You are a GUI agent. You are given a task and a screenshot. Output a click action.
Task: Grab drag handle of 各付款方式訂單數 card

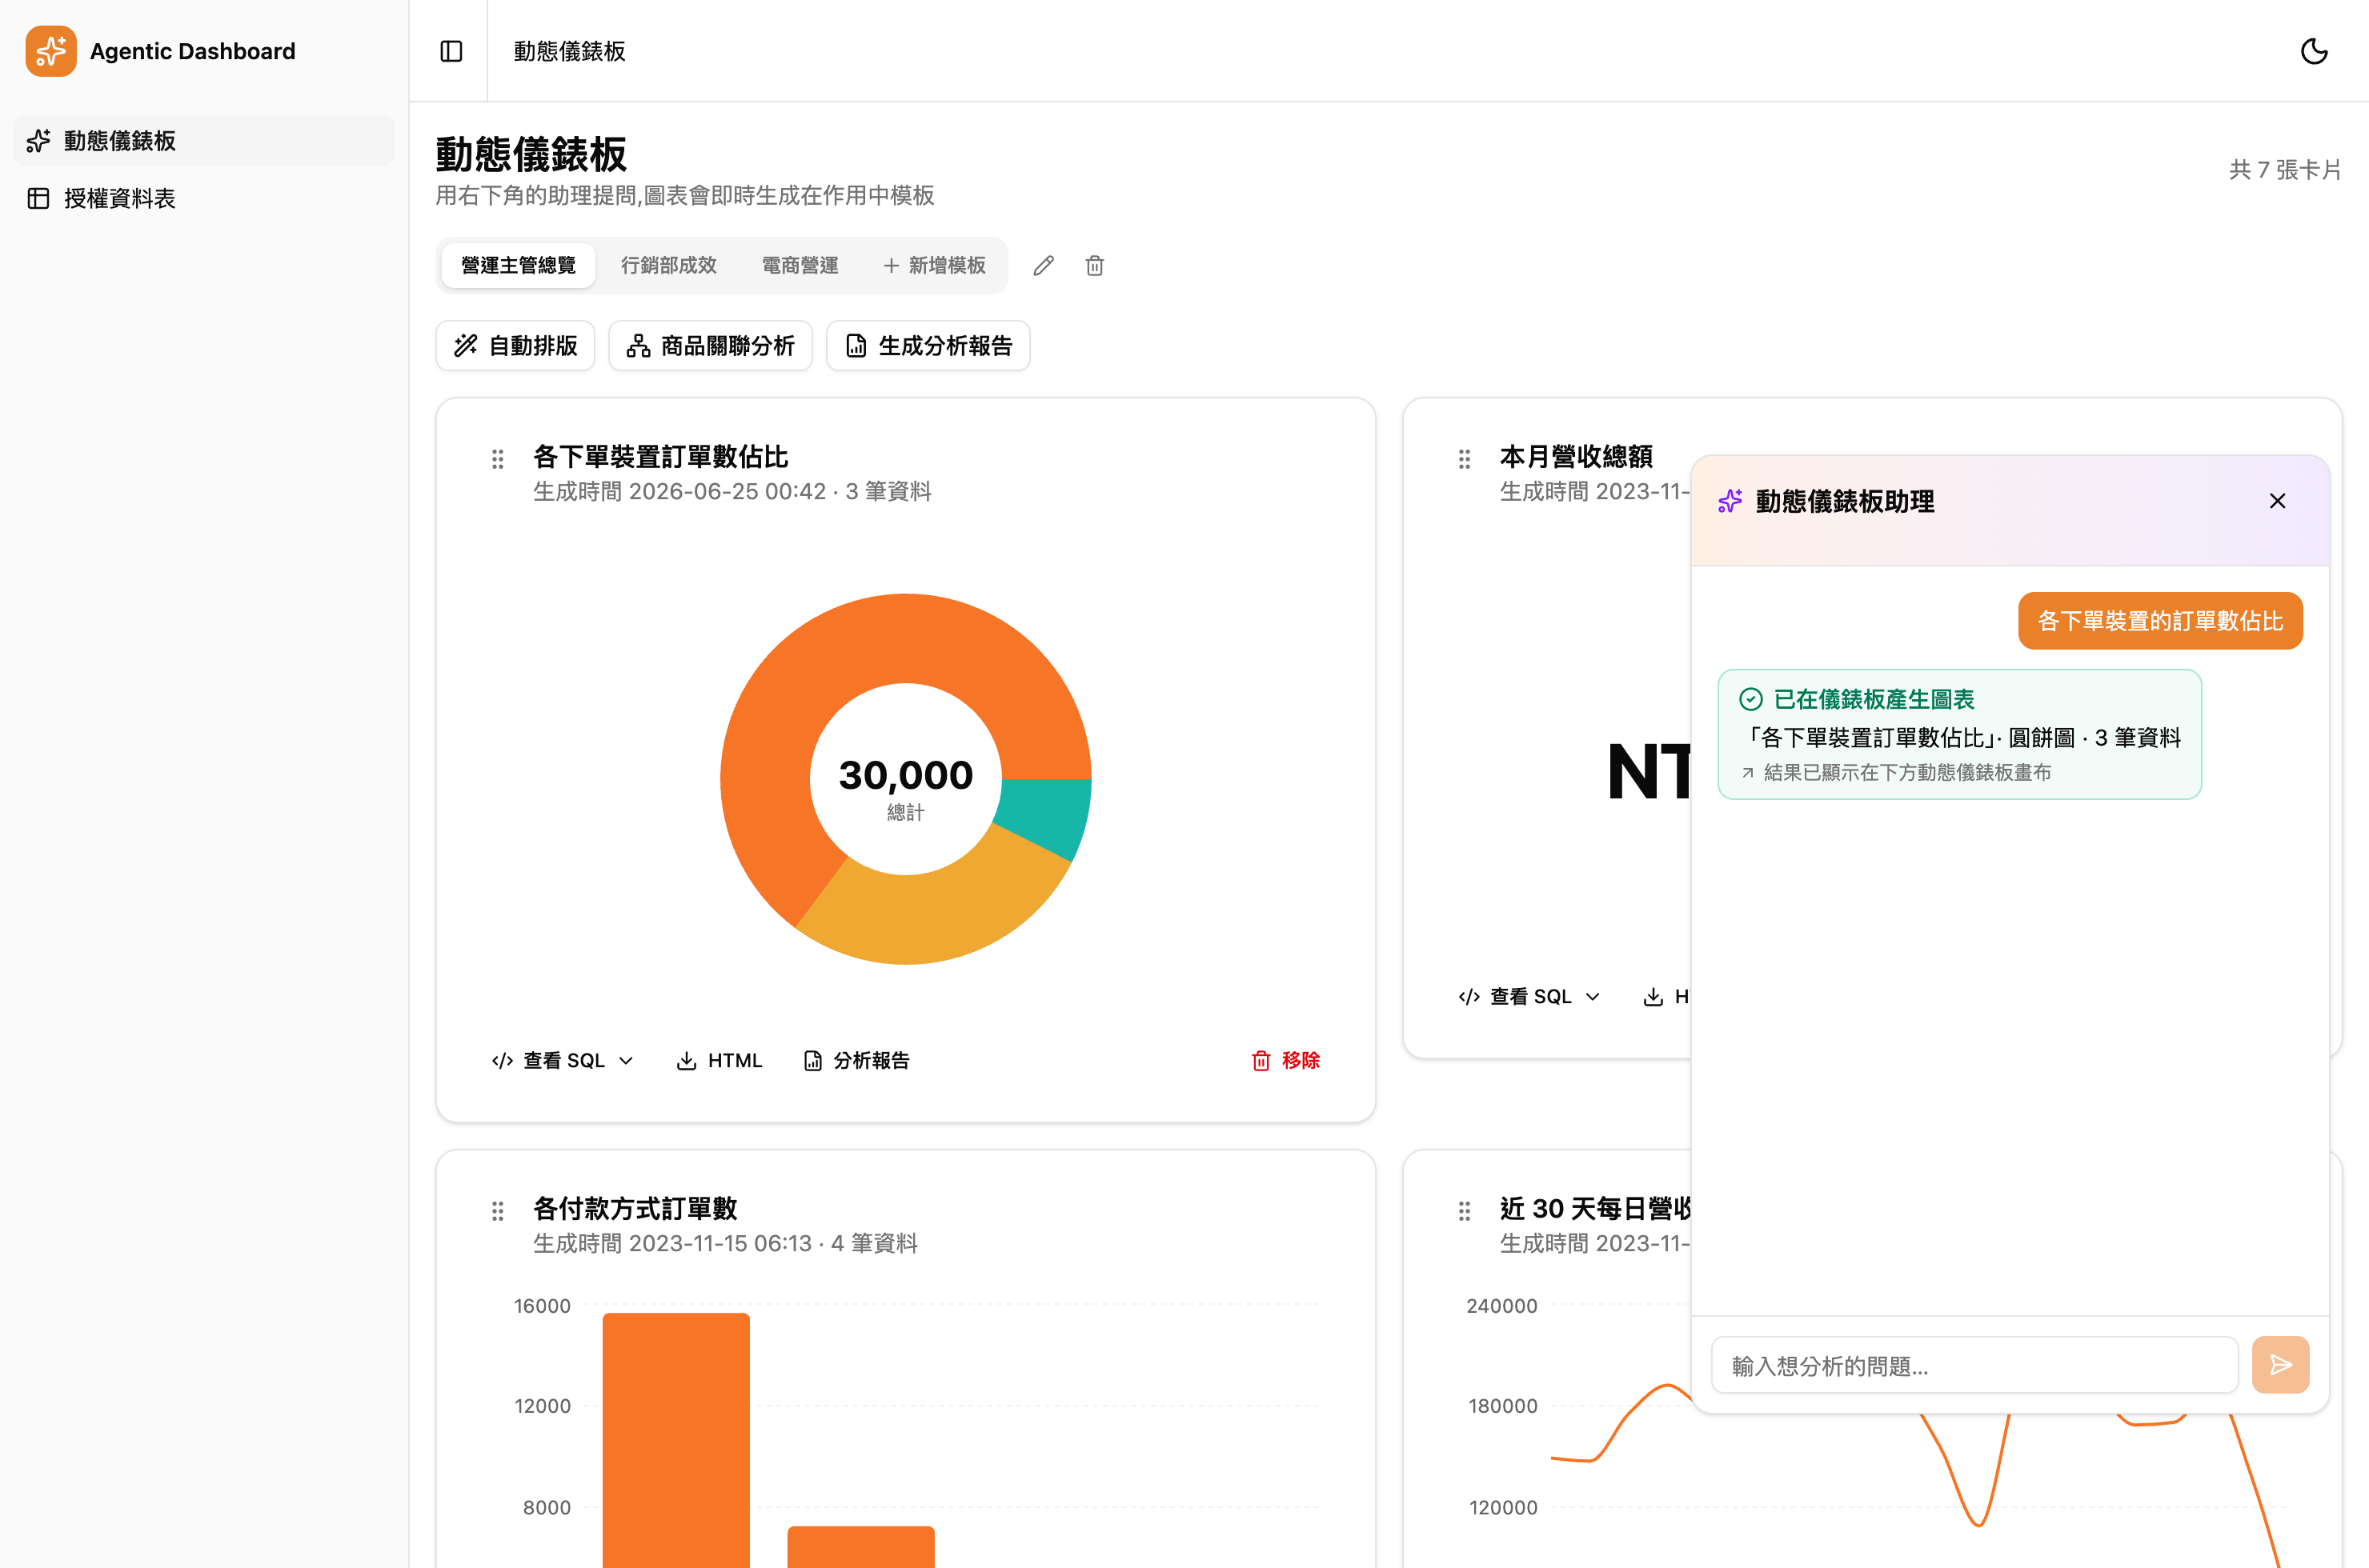tap(497, 1211)
